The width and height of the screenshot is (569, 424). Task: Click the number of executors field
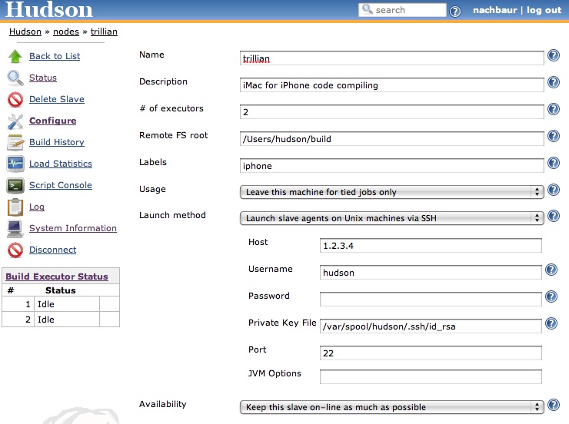coord(392,112)
